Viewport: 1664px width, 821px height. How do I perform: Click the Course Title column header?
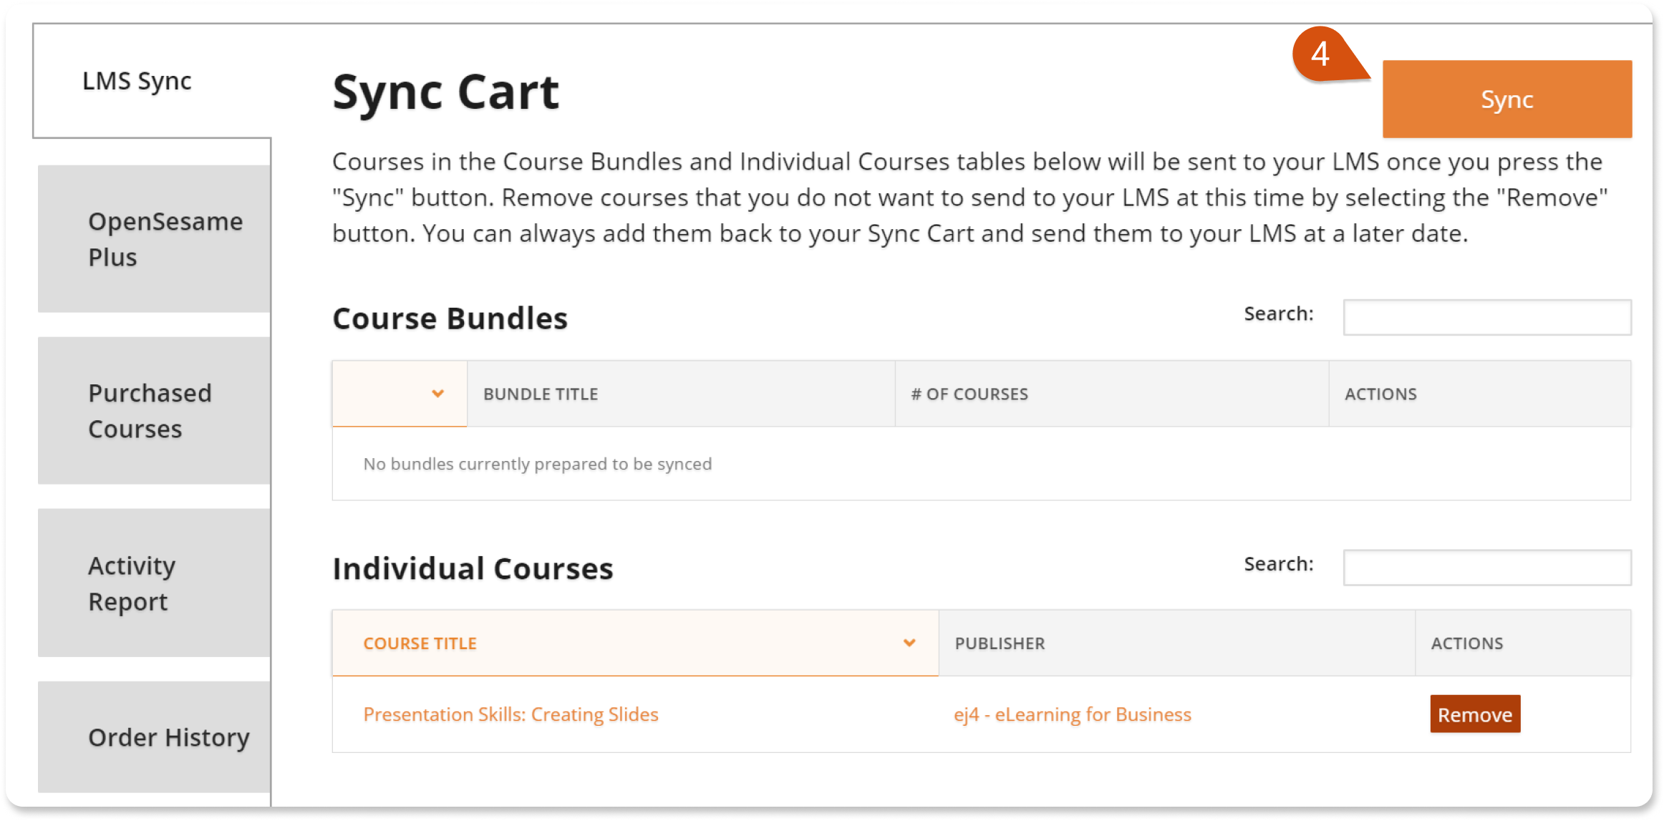tap(635, 643)
